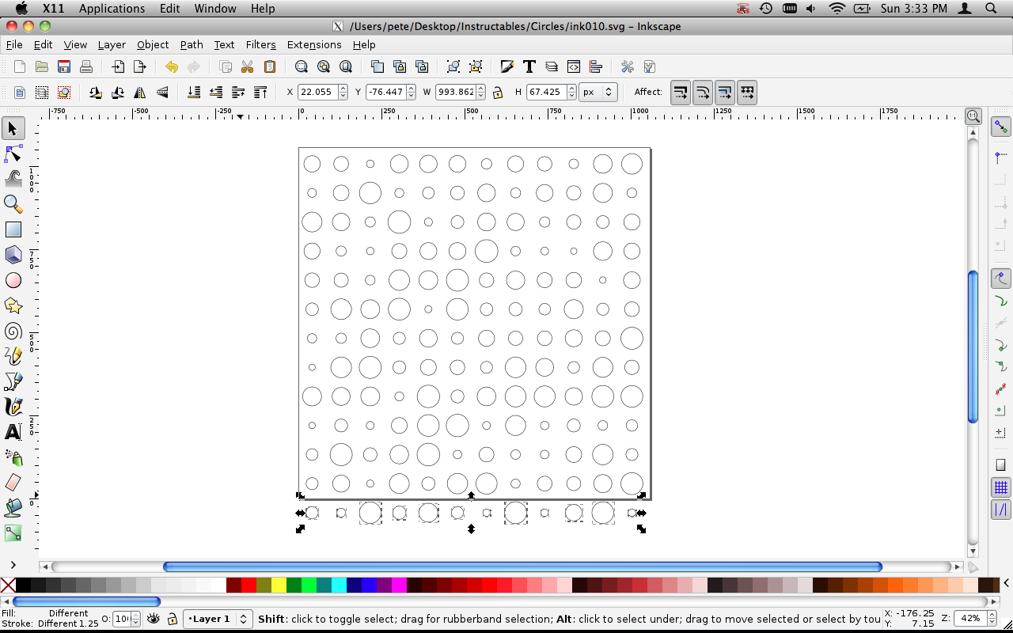The width and height of the screenshot is (1013, 633).
Task: Open the Object menu
Action: (153, 44)
